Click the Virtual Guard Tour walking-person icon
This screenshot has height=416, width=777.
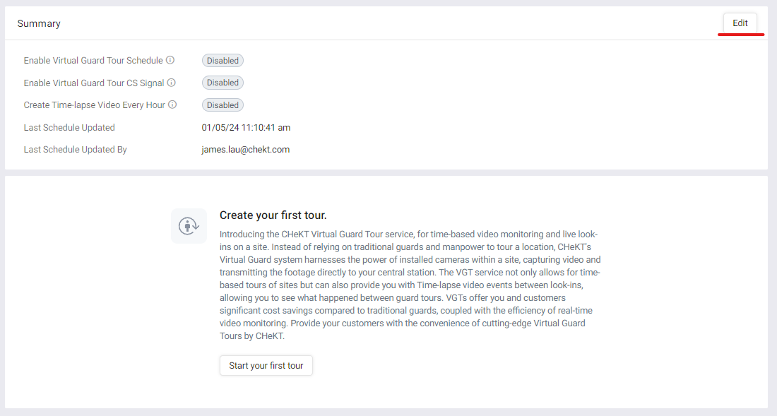[x=189, y=226]
